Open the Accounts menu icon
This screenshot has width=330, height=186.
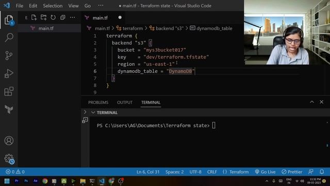pos(9,141)
